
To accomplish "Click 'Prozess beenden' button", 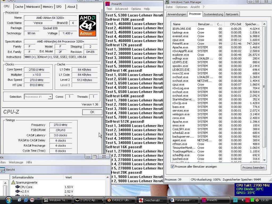I will [x=253, y=168].
